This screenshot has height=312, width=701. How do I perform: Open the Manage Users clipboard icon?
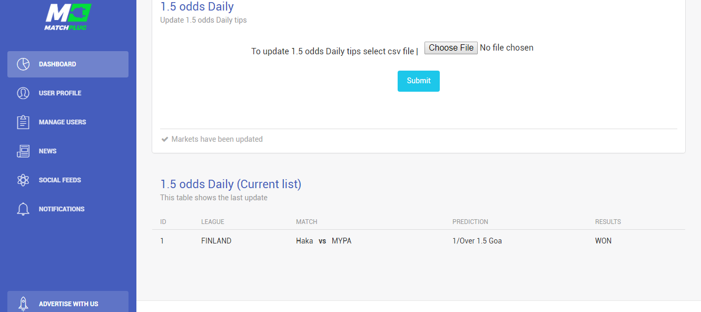point(23,122)
